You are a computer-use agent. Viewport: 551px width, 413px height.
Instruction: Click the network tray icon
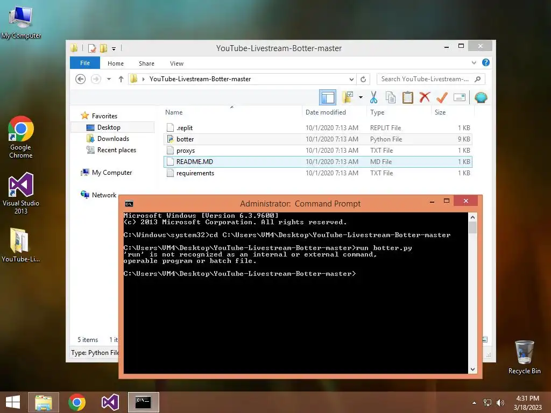(488, 403)
